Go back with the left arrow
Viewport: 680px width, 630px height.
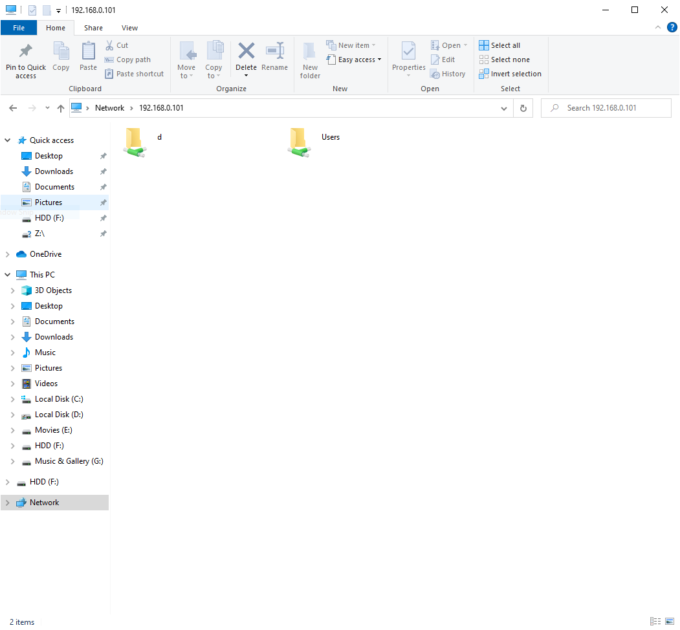click(13, 108)
